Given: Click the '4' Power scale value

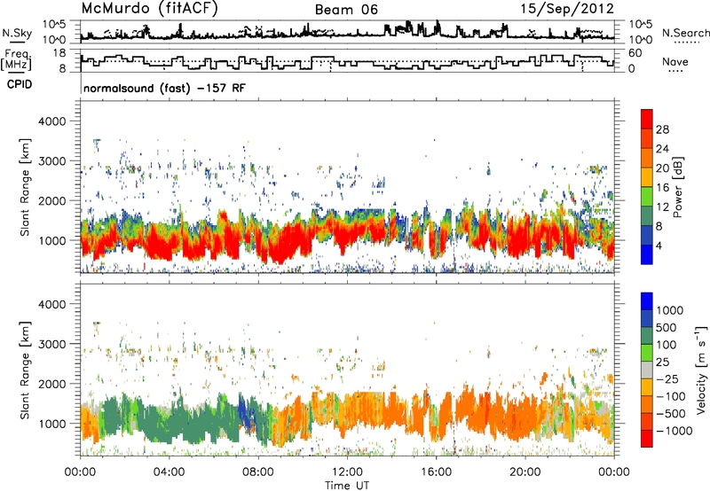Looking at the screenshot, I should click(659, 245).
